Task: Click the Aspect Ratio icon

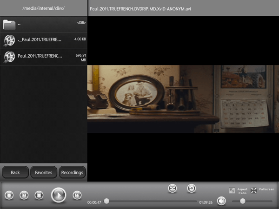Action: pyautogui.click(x=232, y=190)
